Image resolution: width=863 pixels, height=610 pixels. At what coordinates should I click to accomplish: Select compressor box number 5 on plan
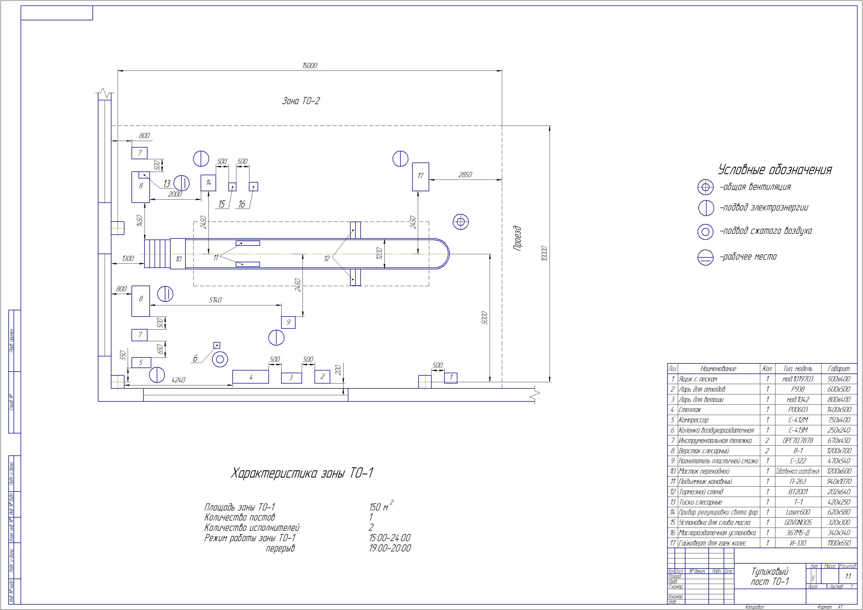(141, 363)
